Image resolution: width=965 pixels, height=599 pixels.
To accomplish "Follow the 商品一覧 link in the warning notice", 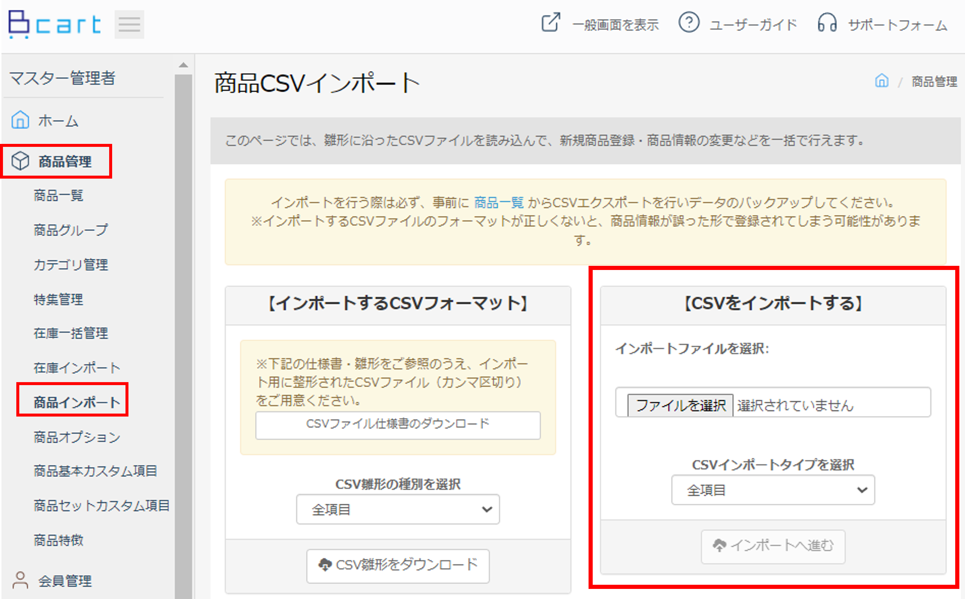I will (x=499, y=202).
